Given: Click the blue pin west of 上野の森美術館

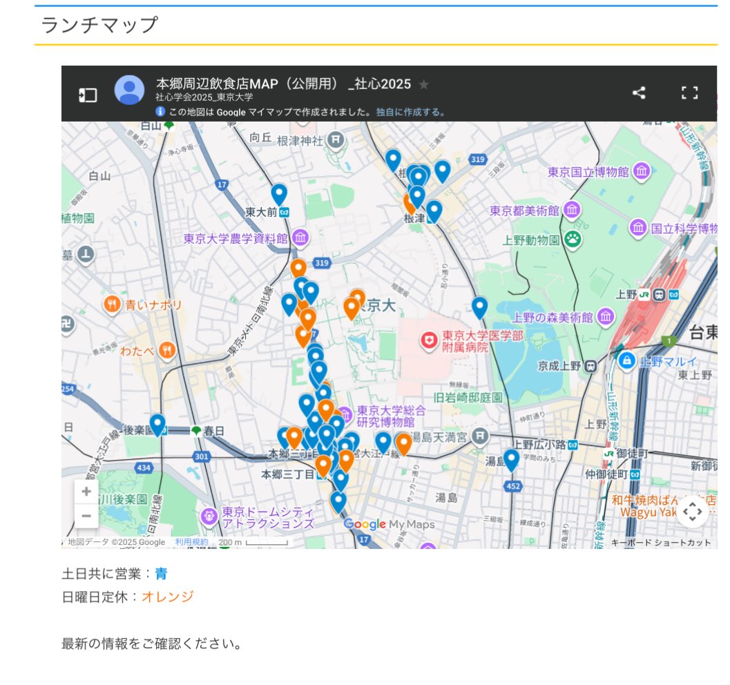Looking at the screenshot, I should tap(479, 307).
